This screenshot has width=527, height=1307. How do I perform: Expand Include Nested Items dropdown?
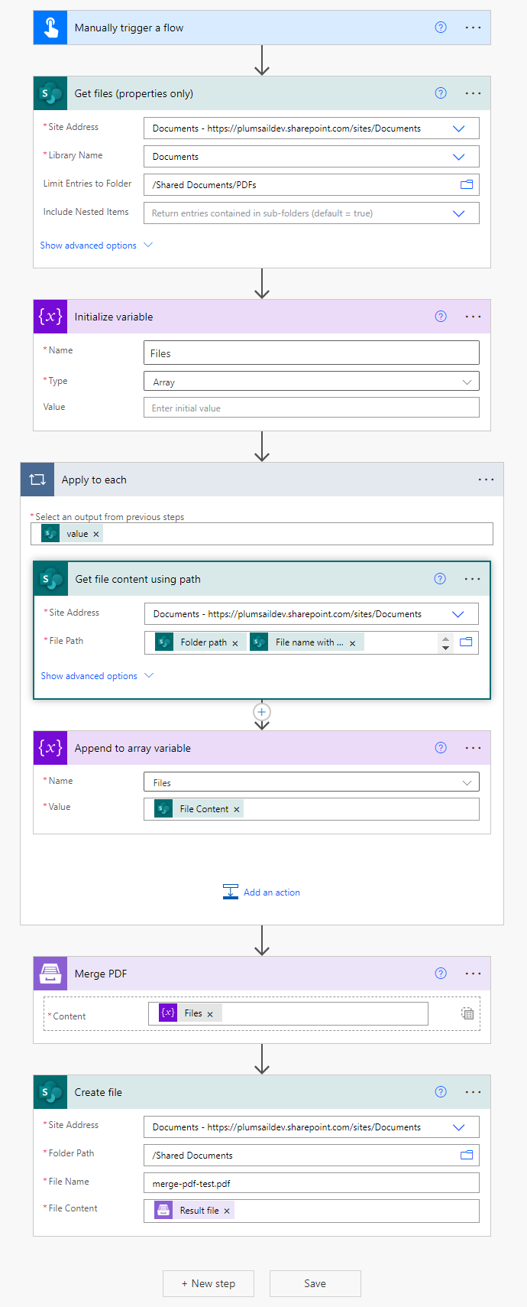click(458, 213)
